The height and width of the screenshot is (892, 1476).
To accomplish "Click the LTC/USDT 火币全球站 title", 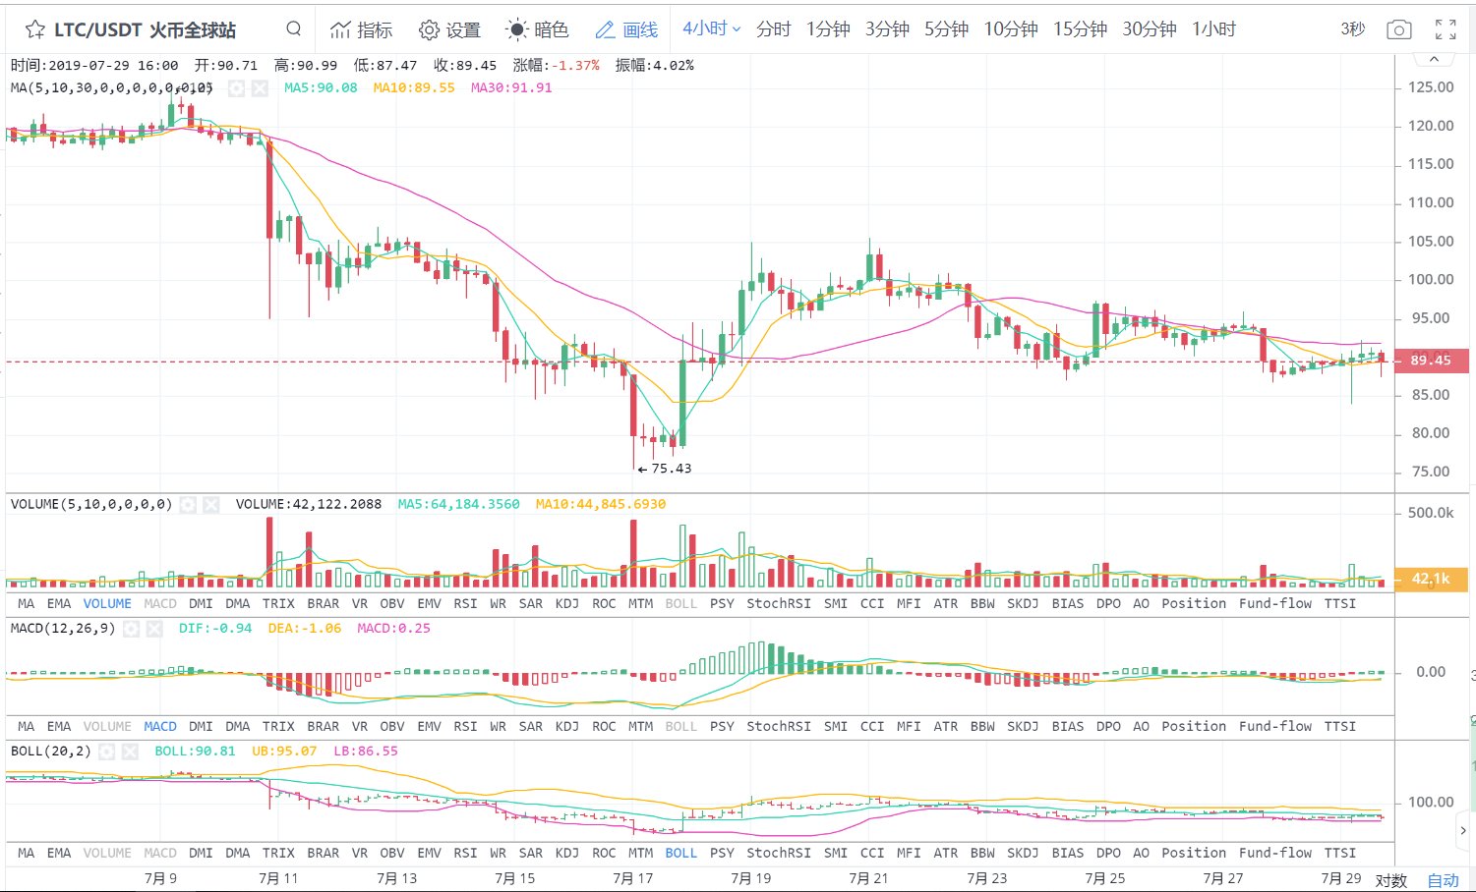I will (x=145, y=30).
